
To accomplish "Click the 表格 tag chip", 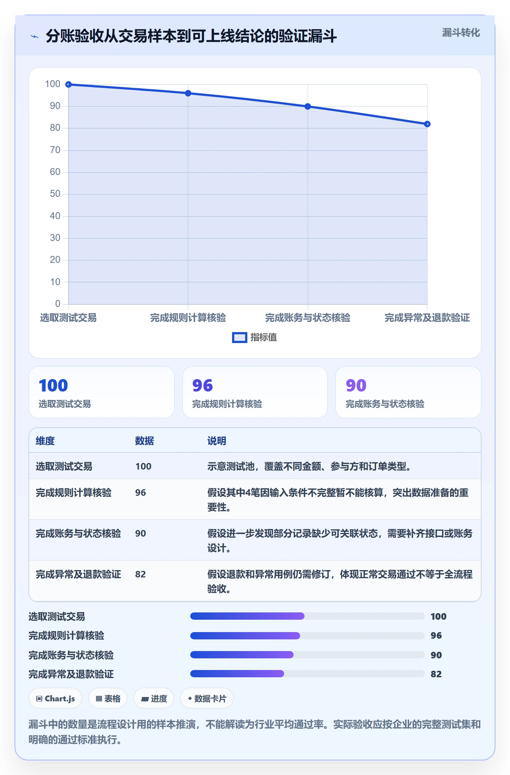I will pyautogui.click(x=108, y=698).
